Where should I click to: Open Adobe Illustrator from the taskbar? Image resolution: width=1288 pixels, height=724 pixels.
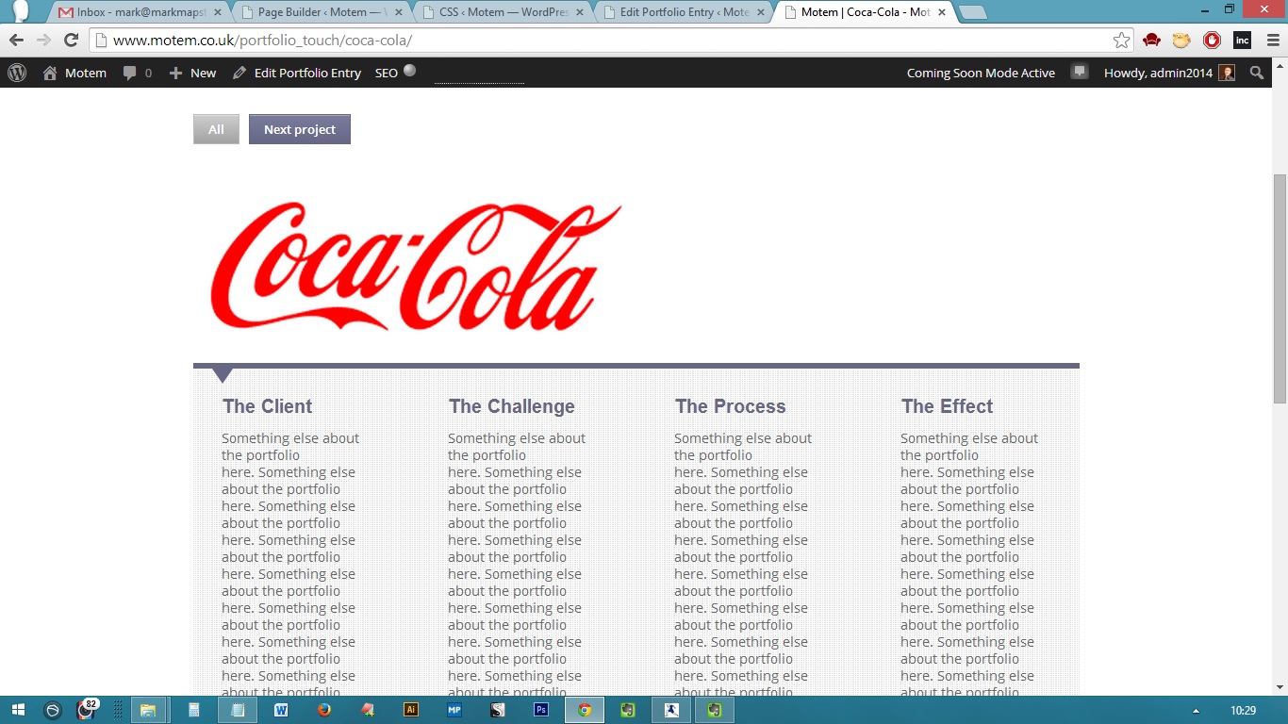click(x=410, y=710)
